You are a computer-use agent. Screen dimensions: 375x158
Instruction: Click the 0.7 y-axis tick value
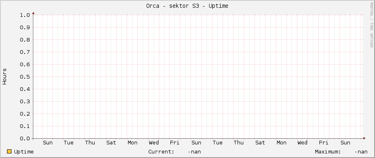[25, 52]
